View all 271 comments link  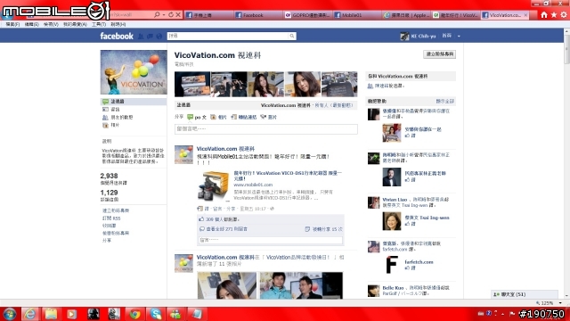226,229
